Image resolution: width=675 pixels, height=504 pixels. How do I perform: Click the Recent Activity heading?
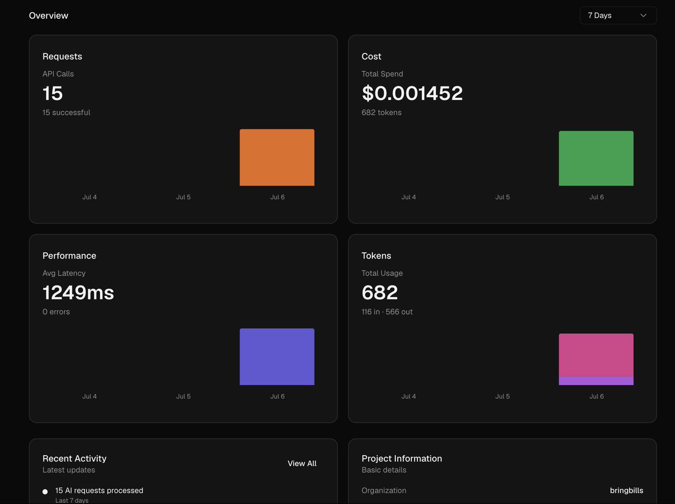pyautogui.click(x=74, y=458)
